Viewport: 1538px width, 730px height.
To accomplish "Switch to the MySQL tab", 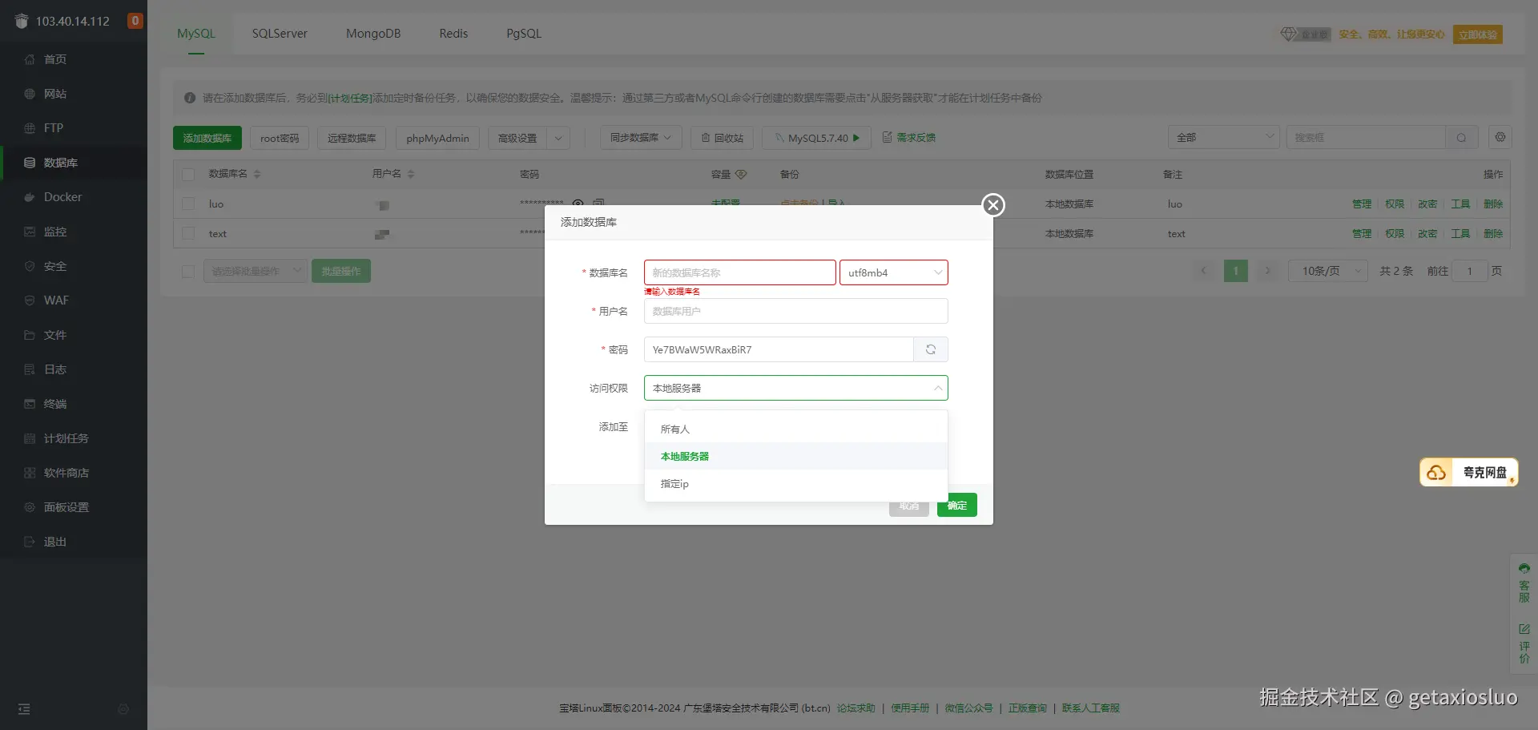I will [x=196, y=34].
